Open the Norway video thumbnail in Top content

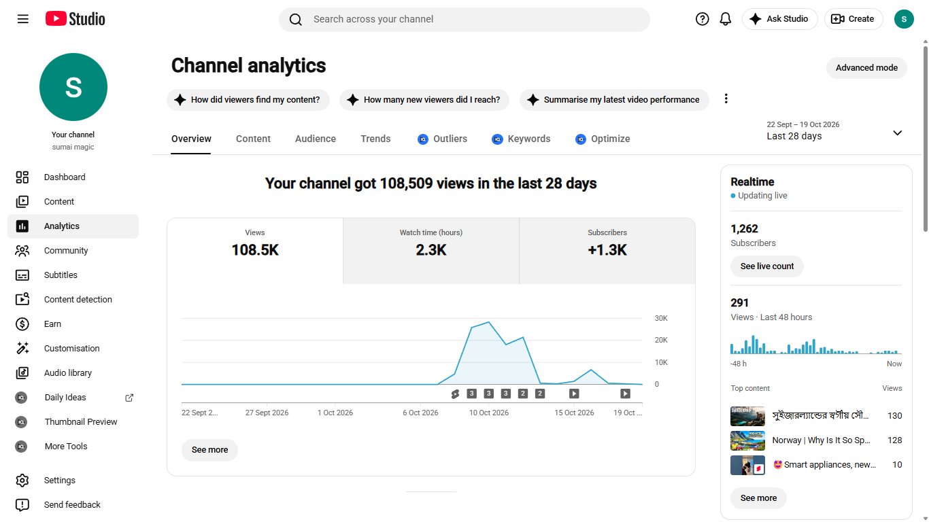pos(747,440)
